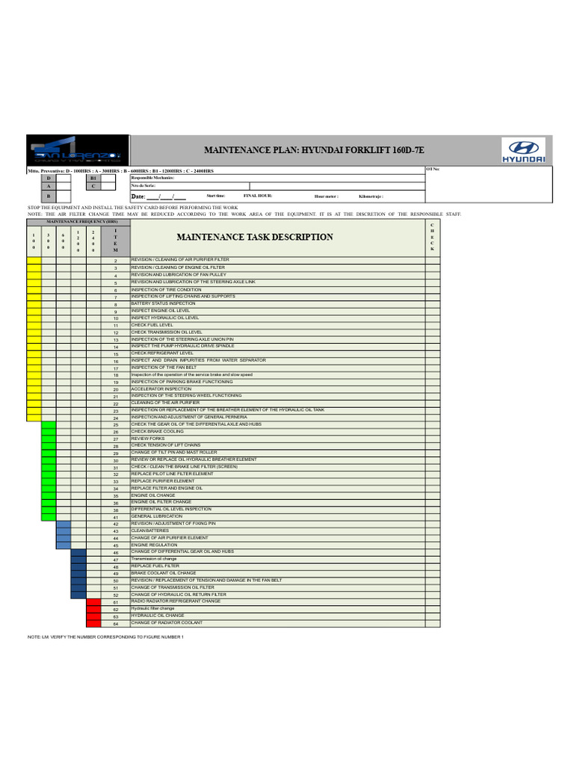Click the vertical CHECK column header
Screen dimensions: 574x765
click(432, 238)
